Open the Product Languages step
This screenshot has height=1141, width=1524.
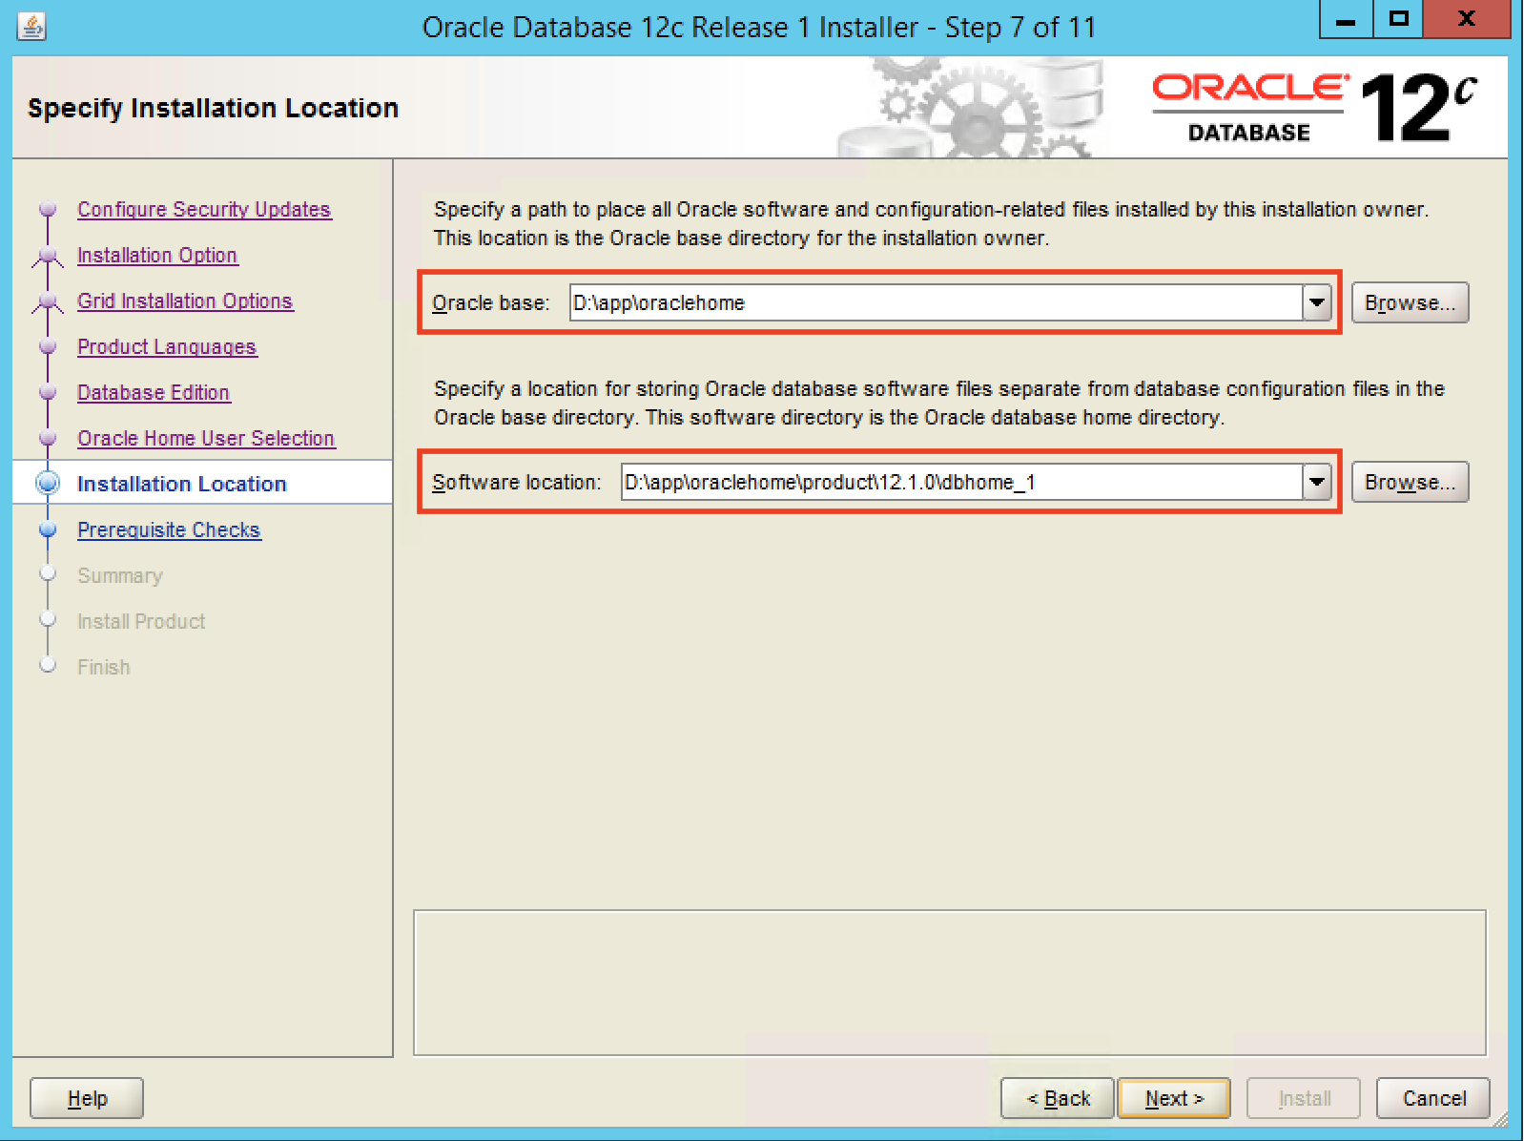pos(167,346)
